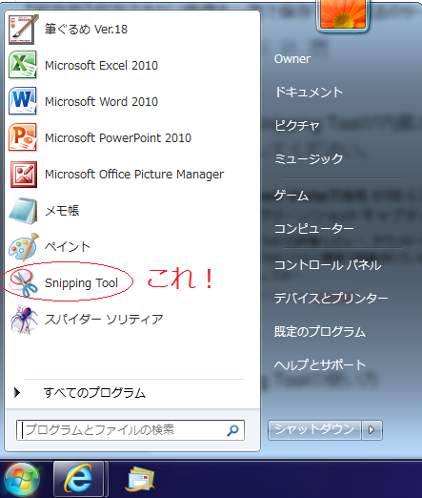Open ゲーム folder

(x=291, y=196)
